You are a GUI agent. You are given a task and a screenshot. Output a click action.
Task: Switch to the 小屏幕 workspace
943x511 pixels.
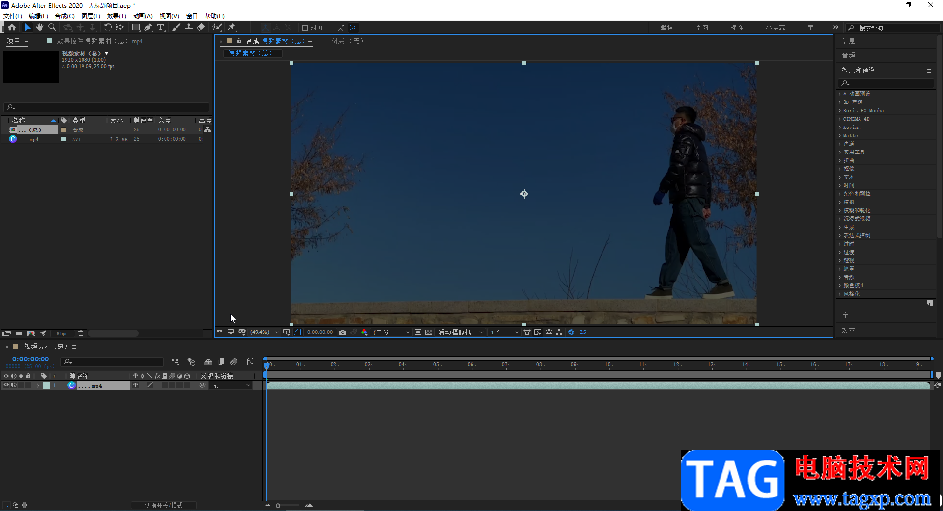(x=775, y=27)
